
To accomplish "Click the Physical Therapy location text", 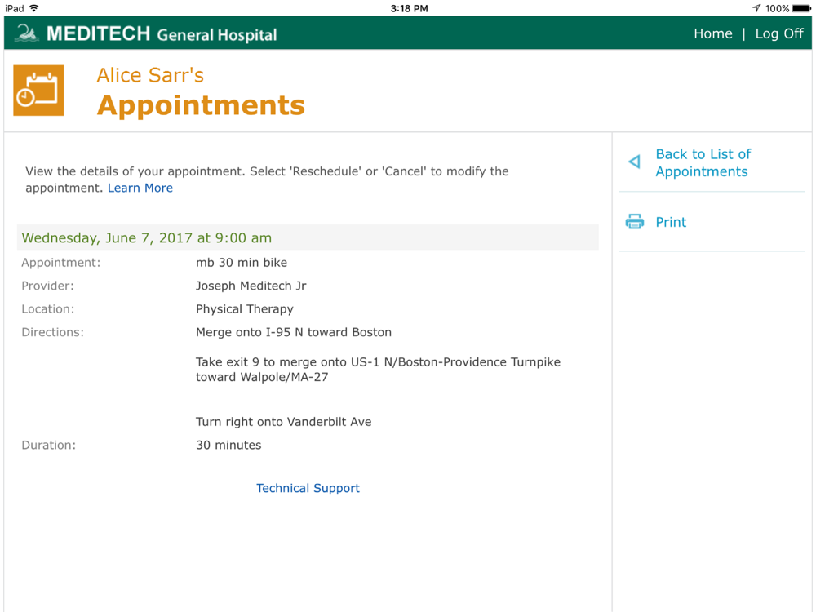I will pos(245,309).
